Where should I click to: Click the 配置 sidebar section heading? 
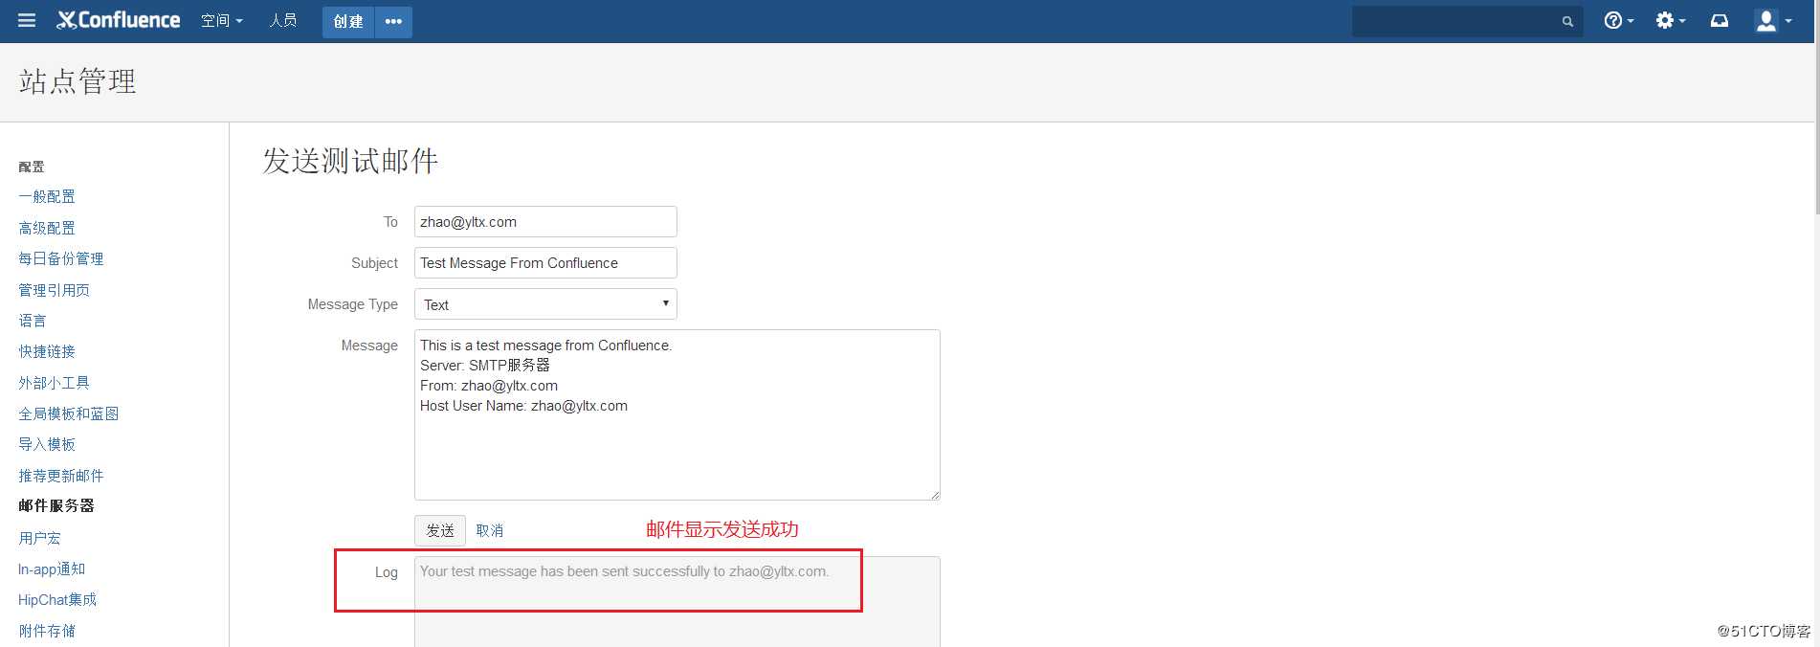click(x=32, y=167)
